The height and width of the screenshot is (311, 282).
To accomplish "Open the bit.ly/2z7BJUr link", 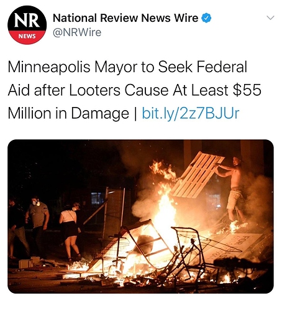I will click(191, 113).
